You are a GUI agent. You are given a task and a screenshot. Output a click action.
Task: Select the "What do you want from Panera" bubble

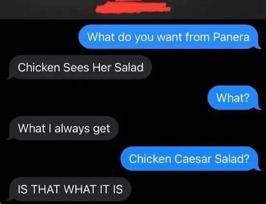[169, 37]
